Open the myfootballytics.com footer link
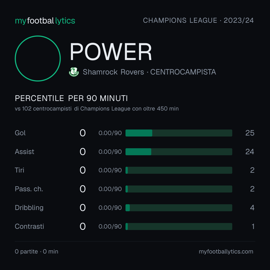 pyautogui.click(x=226, y=251)
